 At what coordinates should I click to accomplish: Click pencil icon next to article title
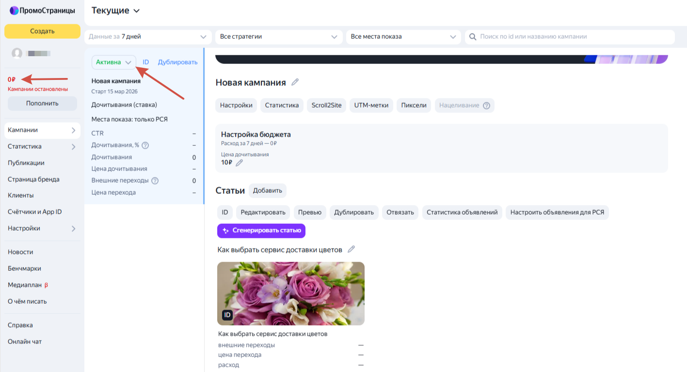click(x=351, y=249)
